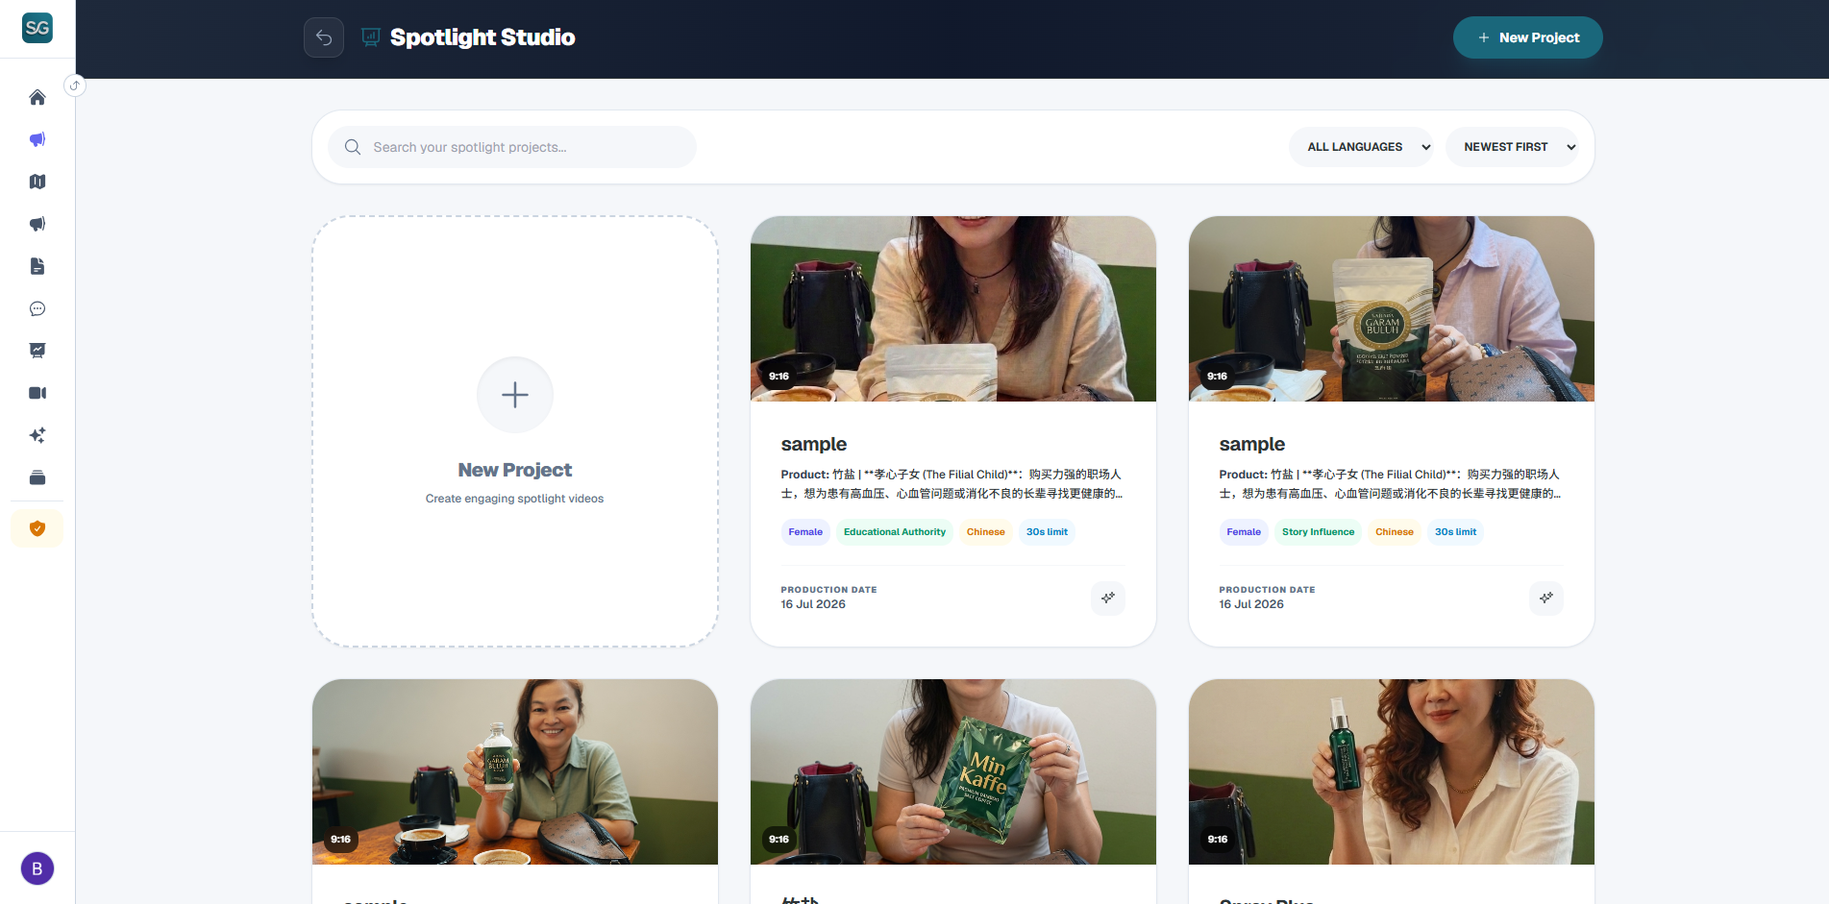The height and width of the screenshot is (904, 1829).
Task: Click 30s limit tag on Story Influence card
Action: pos(1455,532)
